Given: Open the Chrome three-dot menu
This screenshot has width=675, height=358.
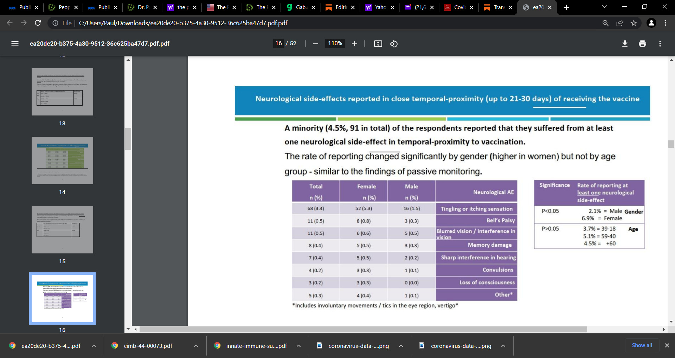Looking at the screenshot, I should tap(665, 23).
